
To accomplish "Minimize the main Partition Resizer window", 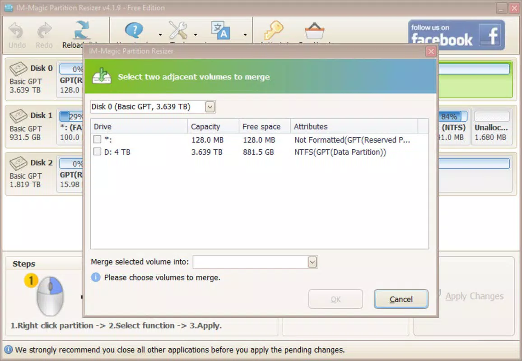I will (x=501, y=8).
